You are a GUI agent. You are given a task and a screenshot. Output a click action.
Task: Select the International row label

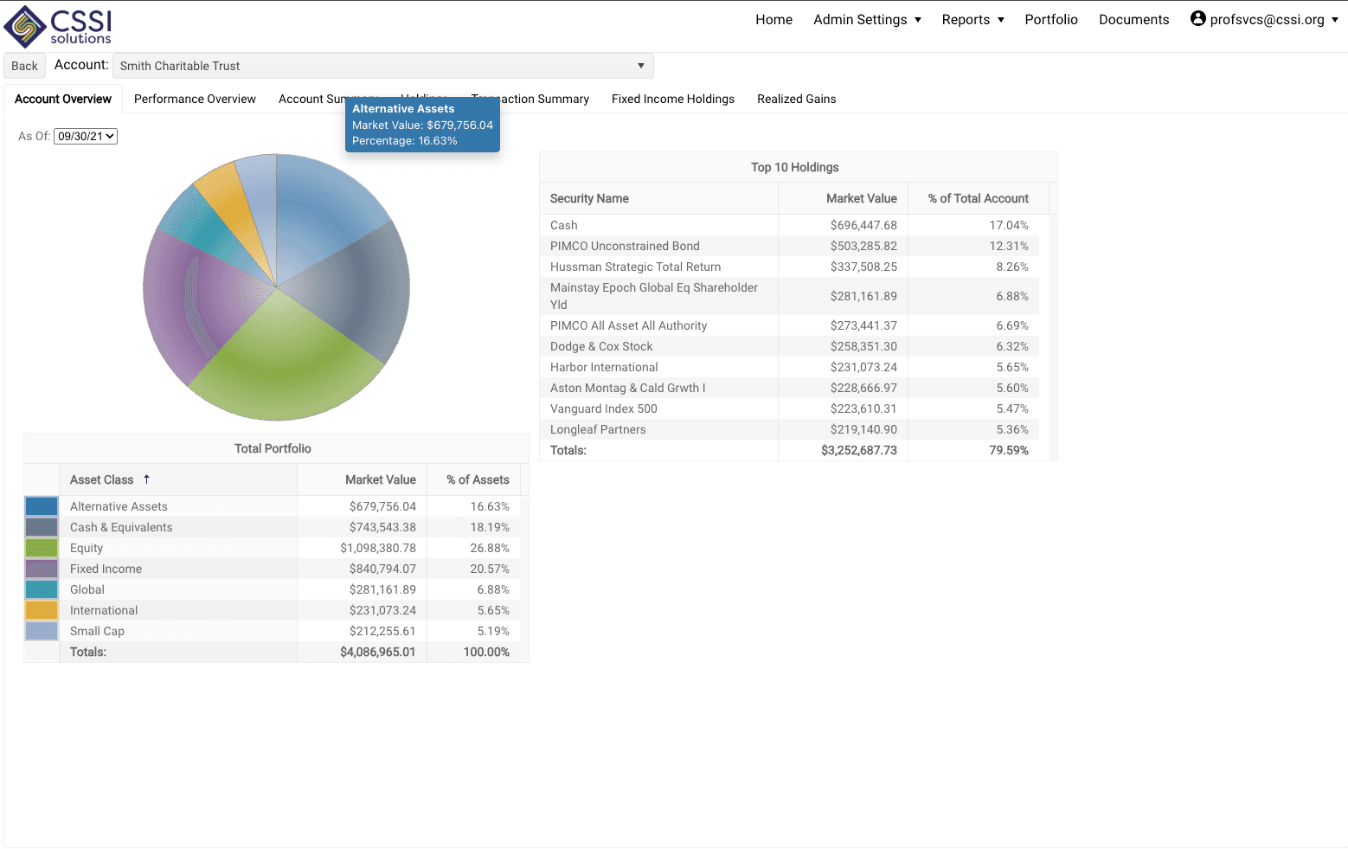[104, 610]
